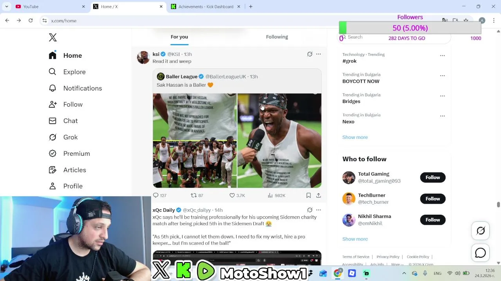Open more options on the ksi post

[x=319, y=54]
